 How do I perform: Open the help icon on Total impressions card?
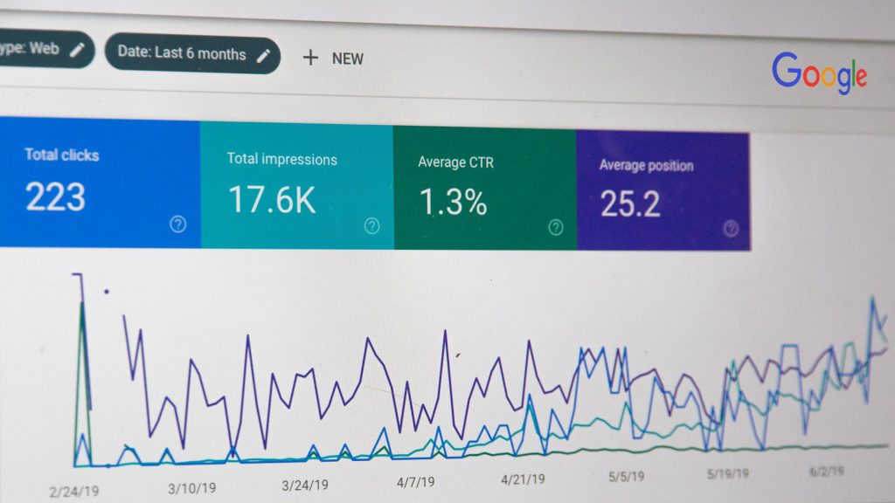click(x=372, y=226)
